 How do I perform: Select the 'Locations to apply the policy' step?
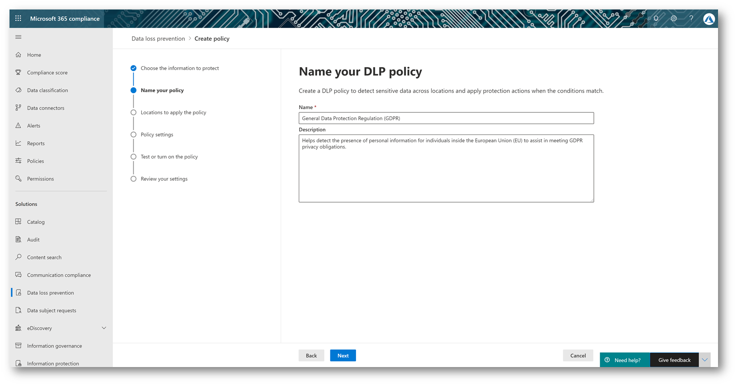[x=133, y=112]
